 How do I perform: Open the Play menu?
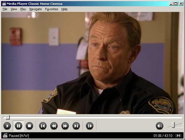[23, 9]
